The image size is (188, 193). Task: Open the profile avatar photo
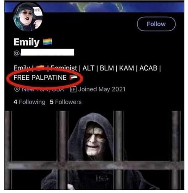click(28, 17)
